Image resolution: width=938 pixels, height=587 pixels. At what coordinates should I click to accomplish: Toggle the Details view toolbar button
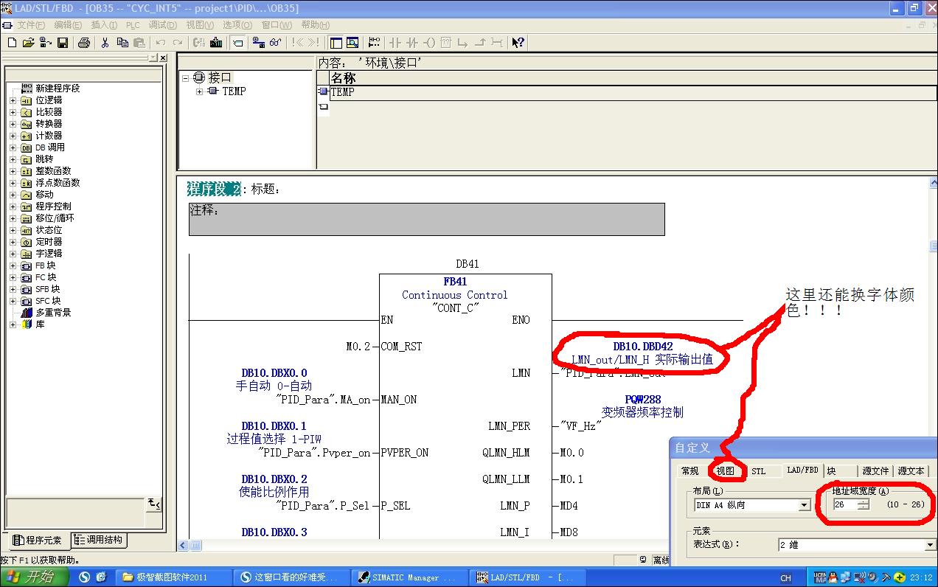[x=352, y=43]
